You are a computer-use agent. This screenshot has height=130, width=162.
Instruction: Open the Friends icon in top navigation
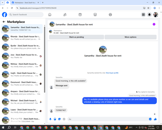point(65,15)
